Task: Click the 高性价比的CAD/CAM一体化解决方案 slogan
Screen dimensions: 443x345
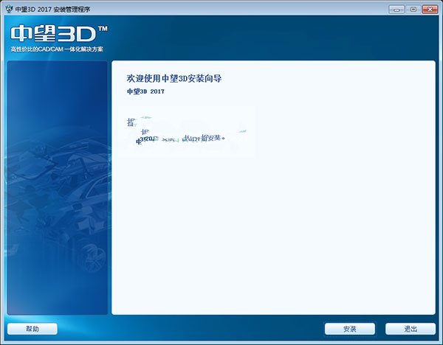Action: coord(57,49)
